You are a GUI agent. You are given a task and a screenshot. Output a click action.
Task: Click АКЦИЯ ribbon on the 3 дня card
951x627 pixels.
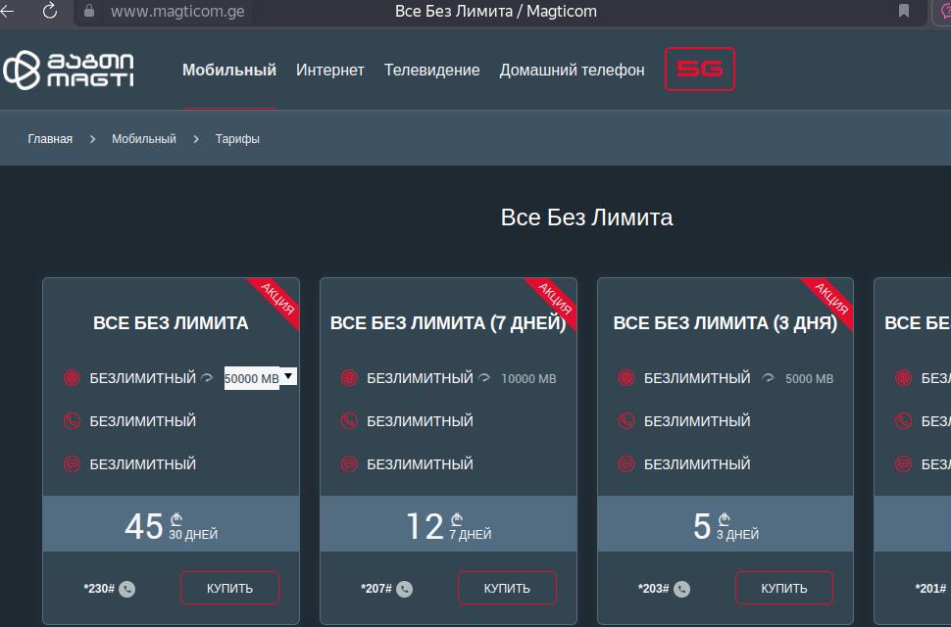coord(829,301)
